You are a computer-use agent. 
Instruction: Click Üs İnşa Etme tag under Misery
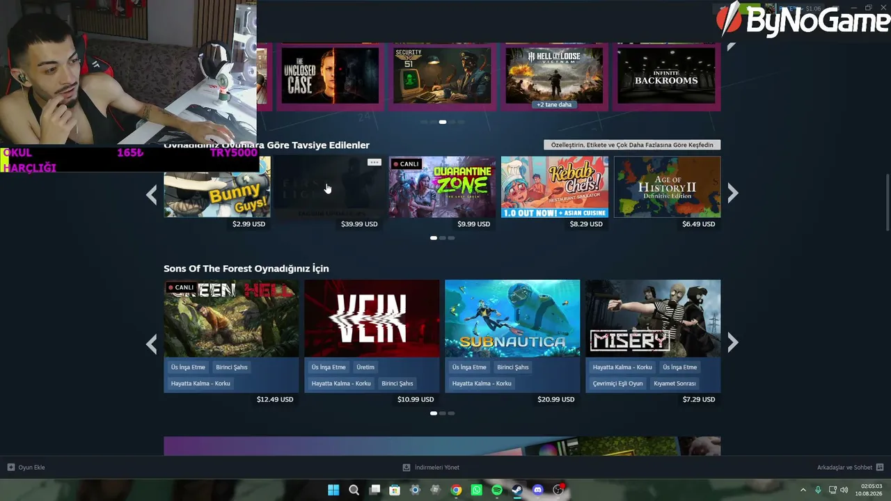point(679,367)
